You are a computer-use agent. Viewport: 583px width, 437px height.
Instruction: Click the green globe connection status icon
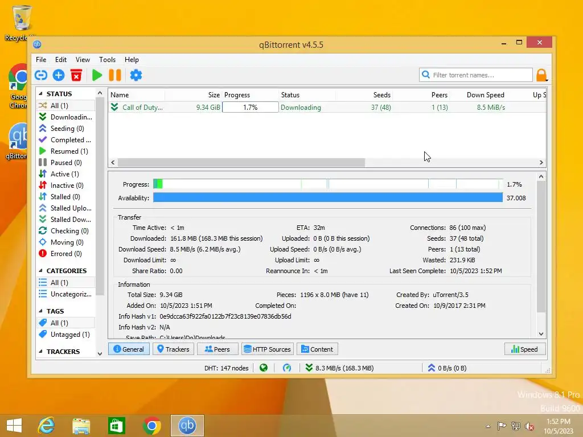[x=264, y=368]
